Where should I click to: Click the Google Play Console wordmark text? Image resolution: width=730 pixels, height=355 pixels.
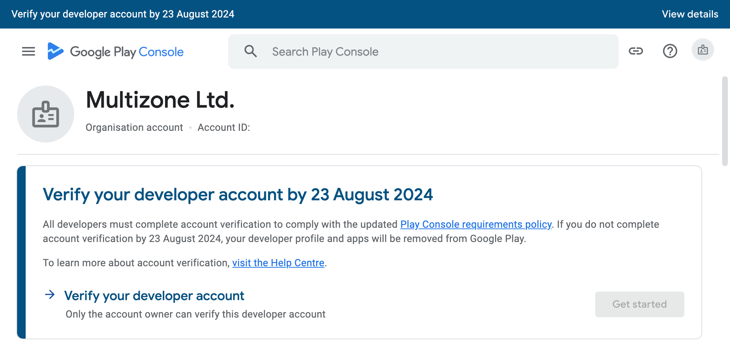(x=127, y=52)
